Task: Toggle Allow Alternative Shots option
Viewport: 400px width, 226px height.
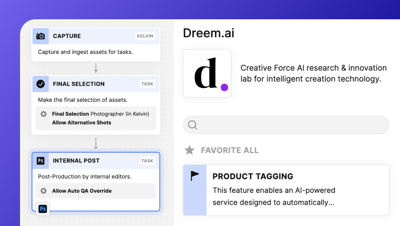Action: [x=82, y=123]
